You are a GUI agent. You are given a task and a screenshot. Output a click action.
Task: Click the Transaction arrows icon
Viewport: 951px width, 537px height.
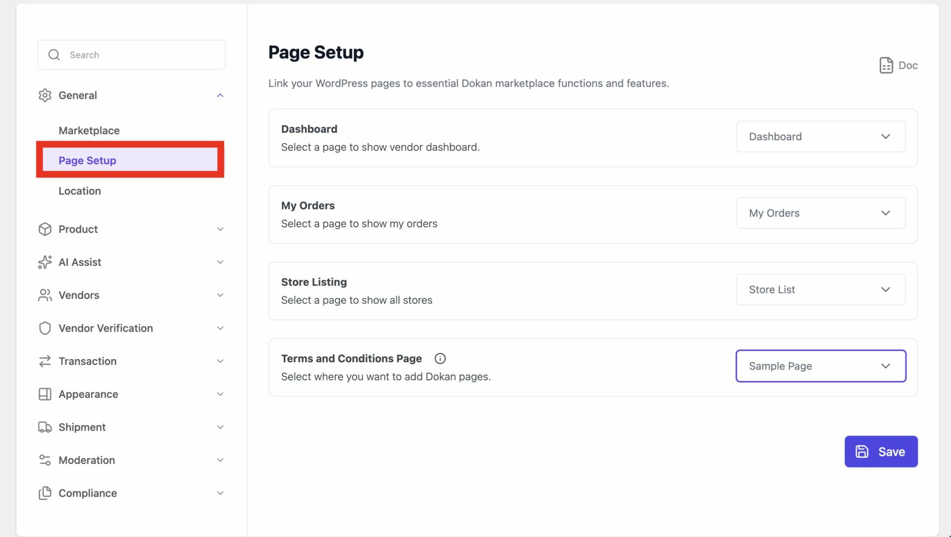click(45, 361)
